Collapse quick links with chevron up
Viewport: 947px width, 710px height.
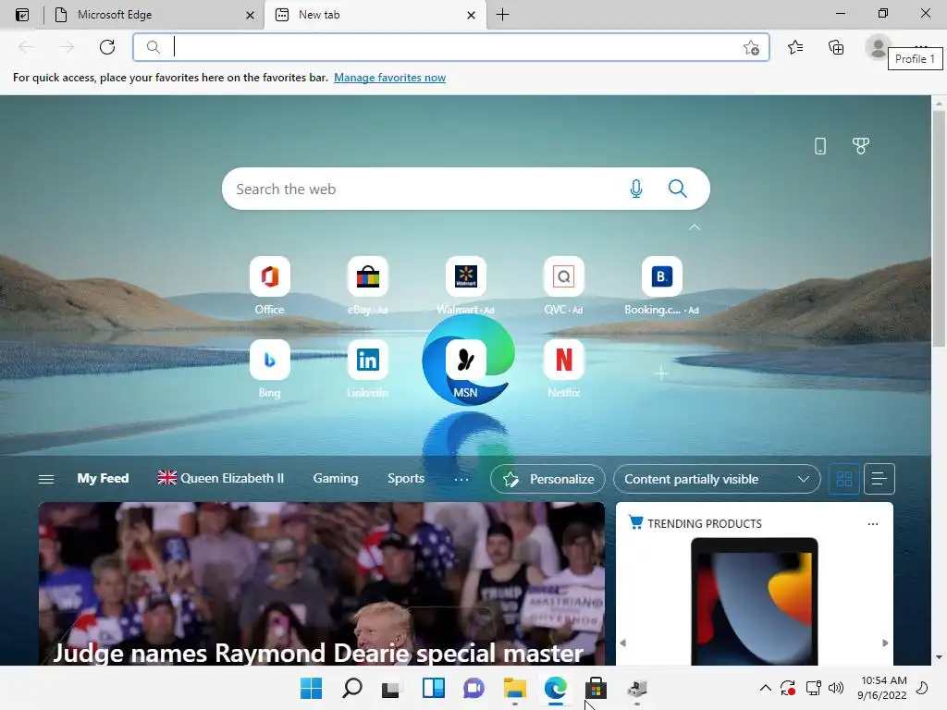pos(695,227)
